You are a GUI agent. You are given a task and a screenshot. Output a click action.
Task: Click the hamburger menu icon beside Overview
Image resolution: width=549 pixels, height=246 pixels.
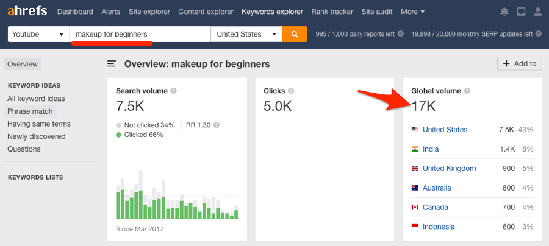[112, 63]
